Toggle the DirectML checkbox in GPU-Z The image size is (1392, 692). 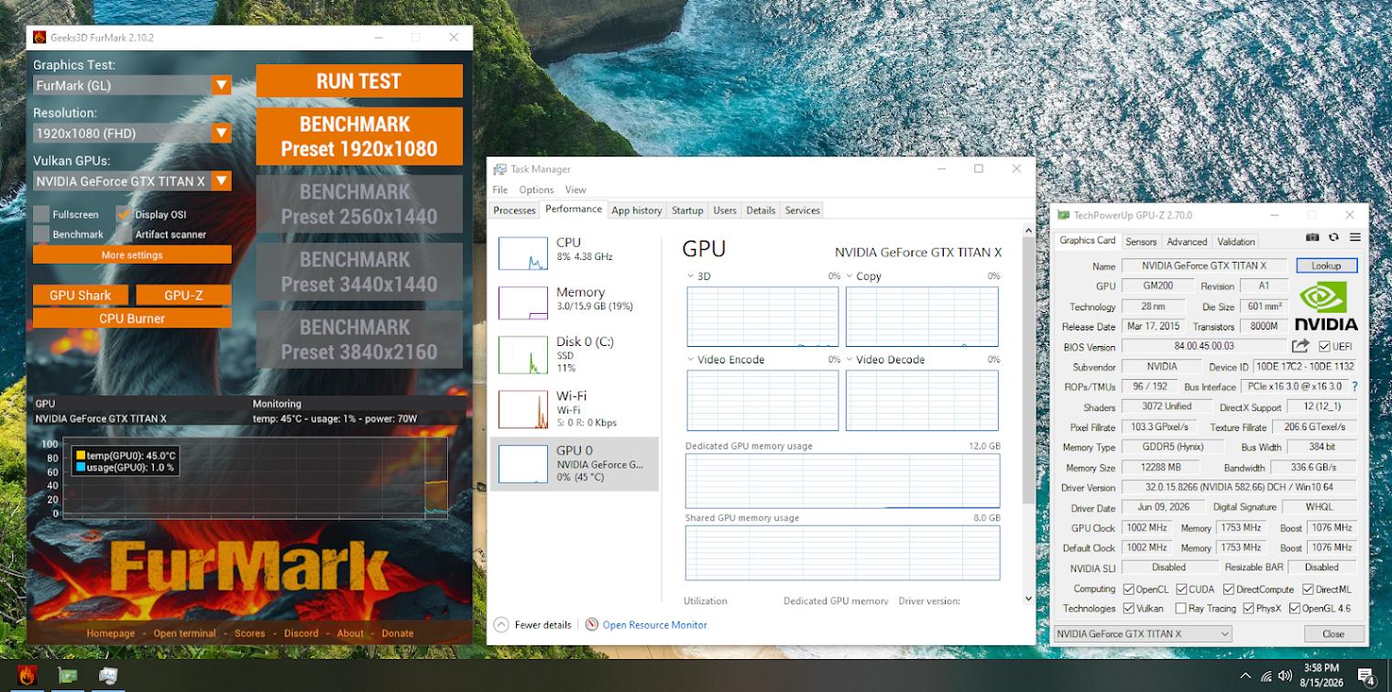tap(1307, 589)
